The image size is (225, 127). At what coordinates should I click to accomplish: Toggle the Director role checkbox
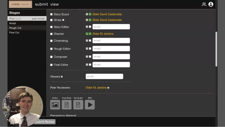pyautogui.click(x=51, y=34)
